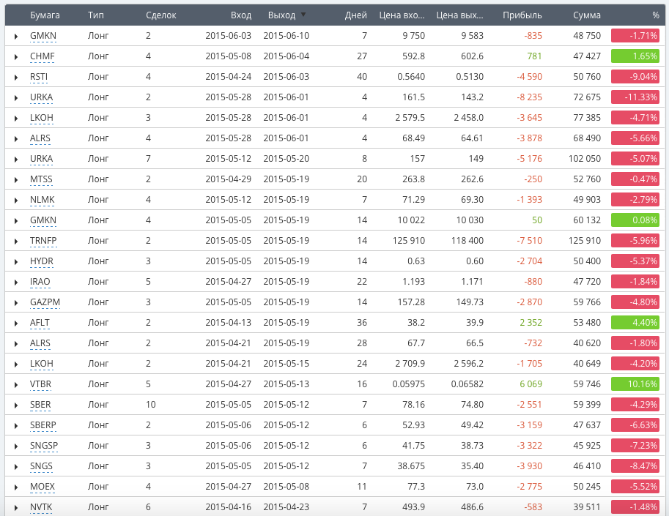Viewport: 669px width, 516px height.
Task: Expand the RSTI trade row arrow
Action: tap(16, 77)
